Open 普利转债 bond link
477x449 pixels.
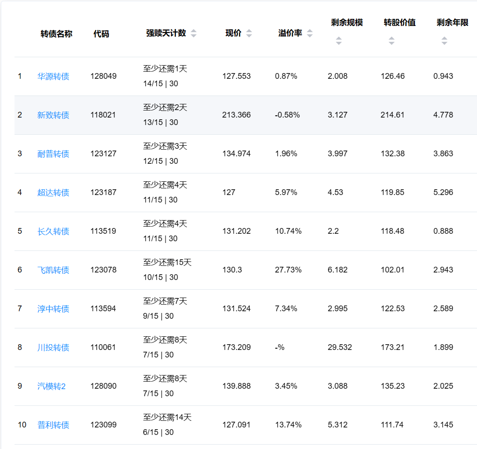pyautogui.click(x=53, y=425)
